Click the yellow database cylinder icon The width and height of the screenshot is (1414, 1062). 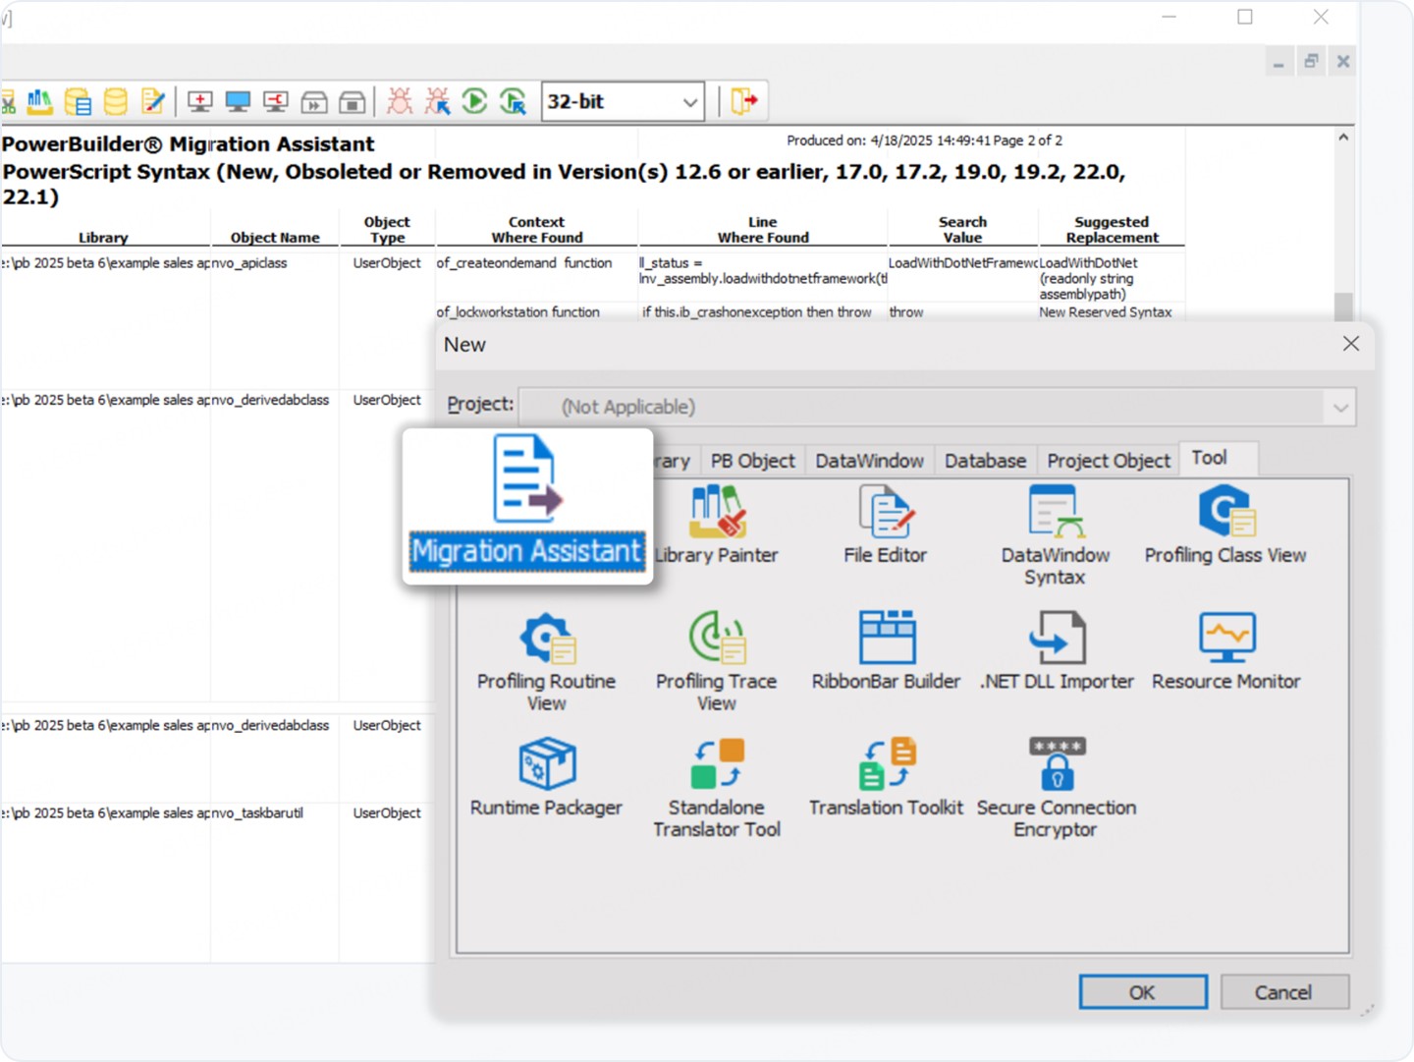click(115, 101)
